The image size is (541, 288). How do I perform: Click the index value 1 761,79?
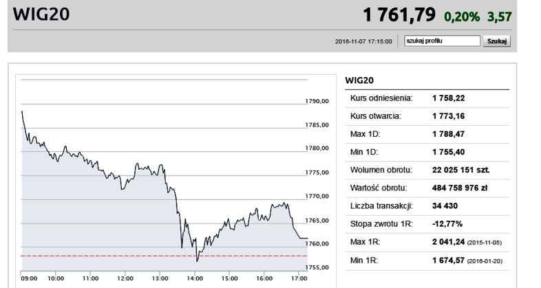[399, 15]
